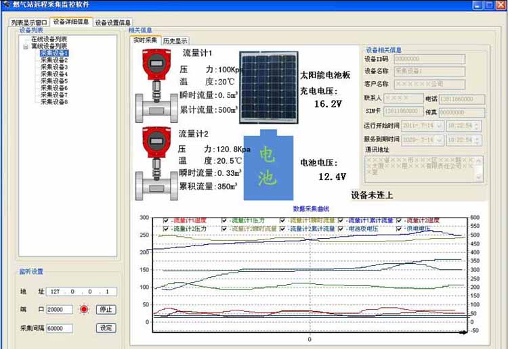Click the blue battery 电池 graphic
The image size is (508, 349).
click(x=268, y=165)
